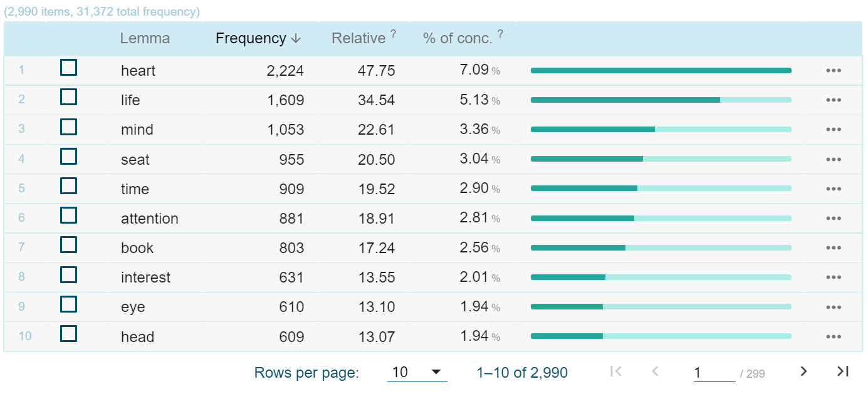Check the box for lemma attention
The image size is (868, 394).
[x=68, y=215]
